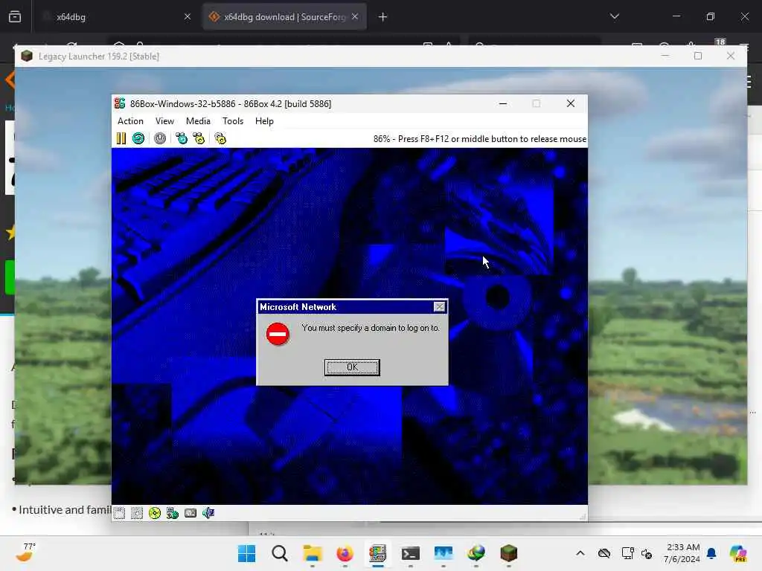Click the first floppy drive status icon

pyautogui.click(x=119, y=513)
